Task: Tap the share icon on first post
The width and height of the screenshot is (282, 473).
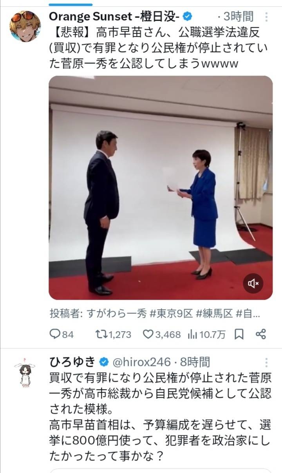Action: coord(261,334)
